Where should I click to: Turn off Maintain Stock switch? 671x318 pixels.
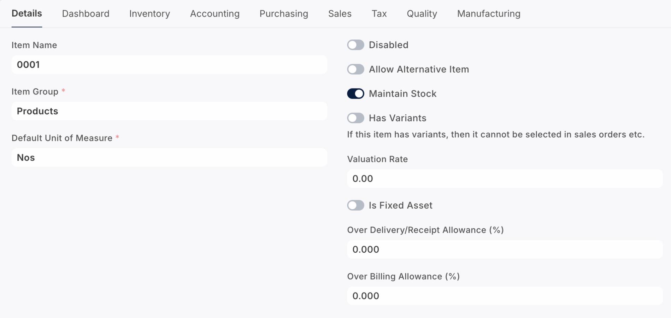(x=355, y=94)
